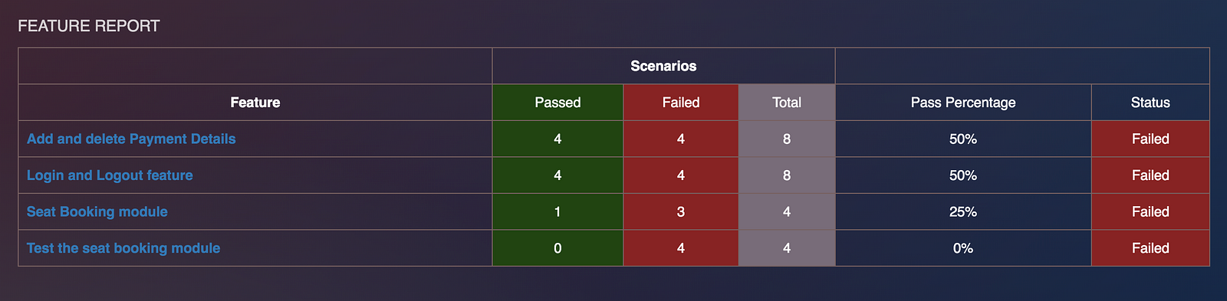Click the Passed column header
Image resolution: width=1227 pixels, height=301 pixels.
[x=558, y=103]
